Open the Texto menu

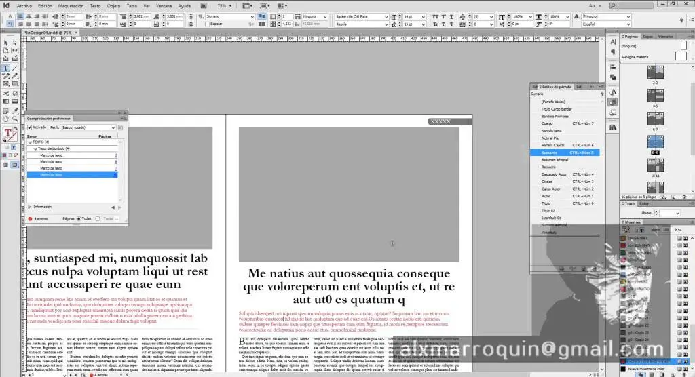pos(95,6)
